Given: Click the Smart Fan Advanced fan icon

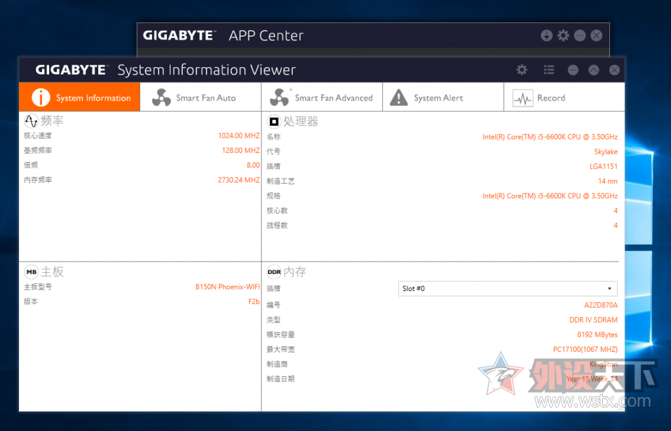Looking at the screenshot, I should pos(280,97).
